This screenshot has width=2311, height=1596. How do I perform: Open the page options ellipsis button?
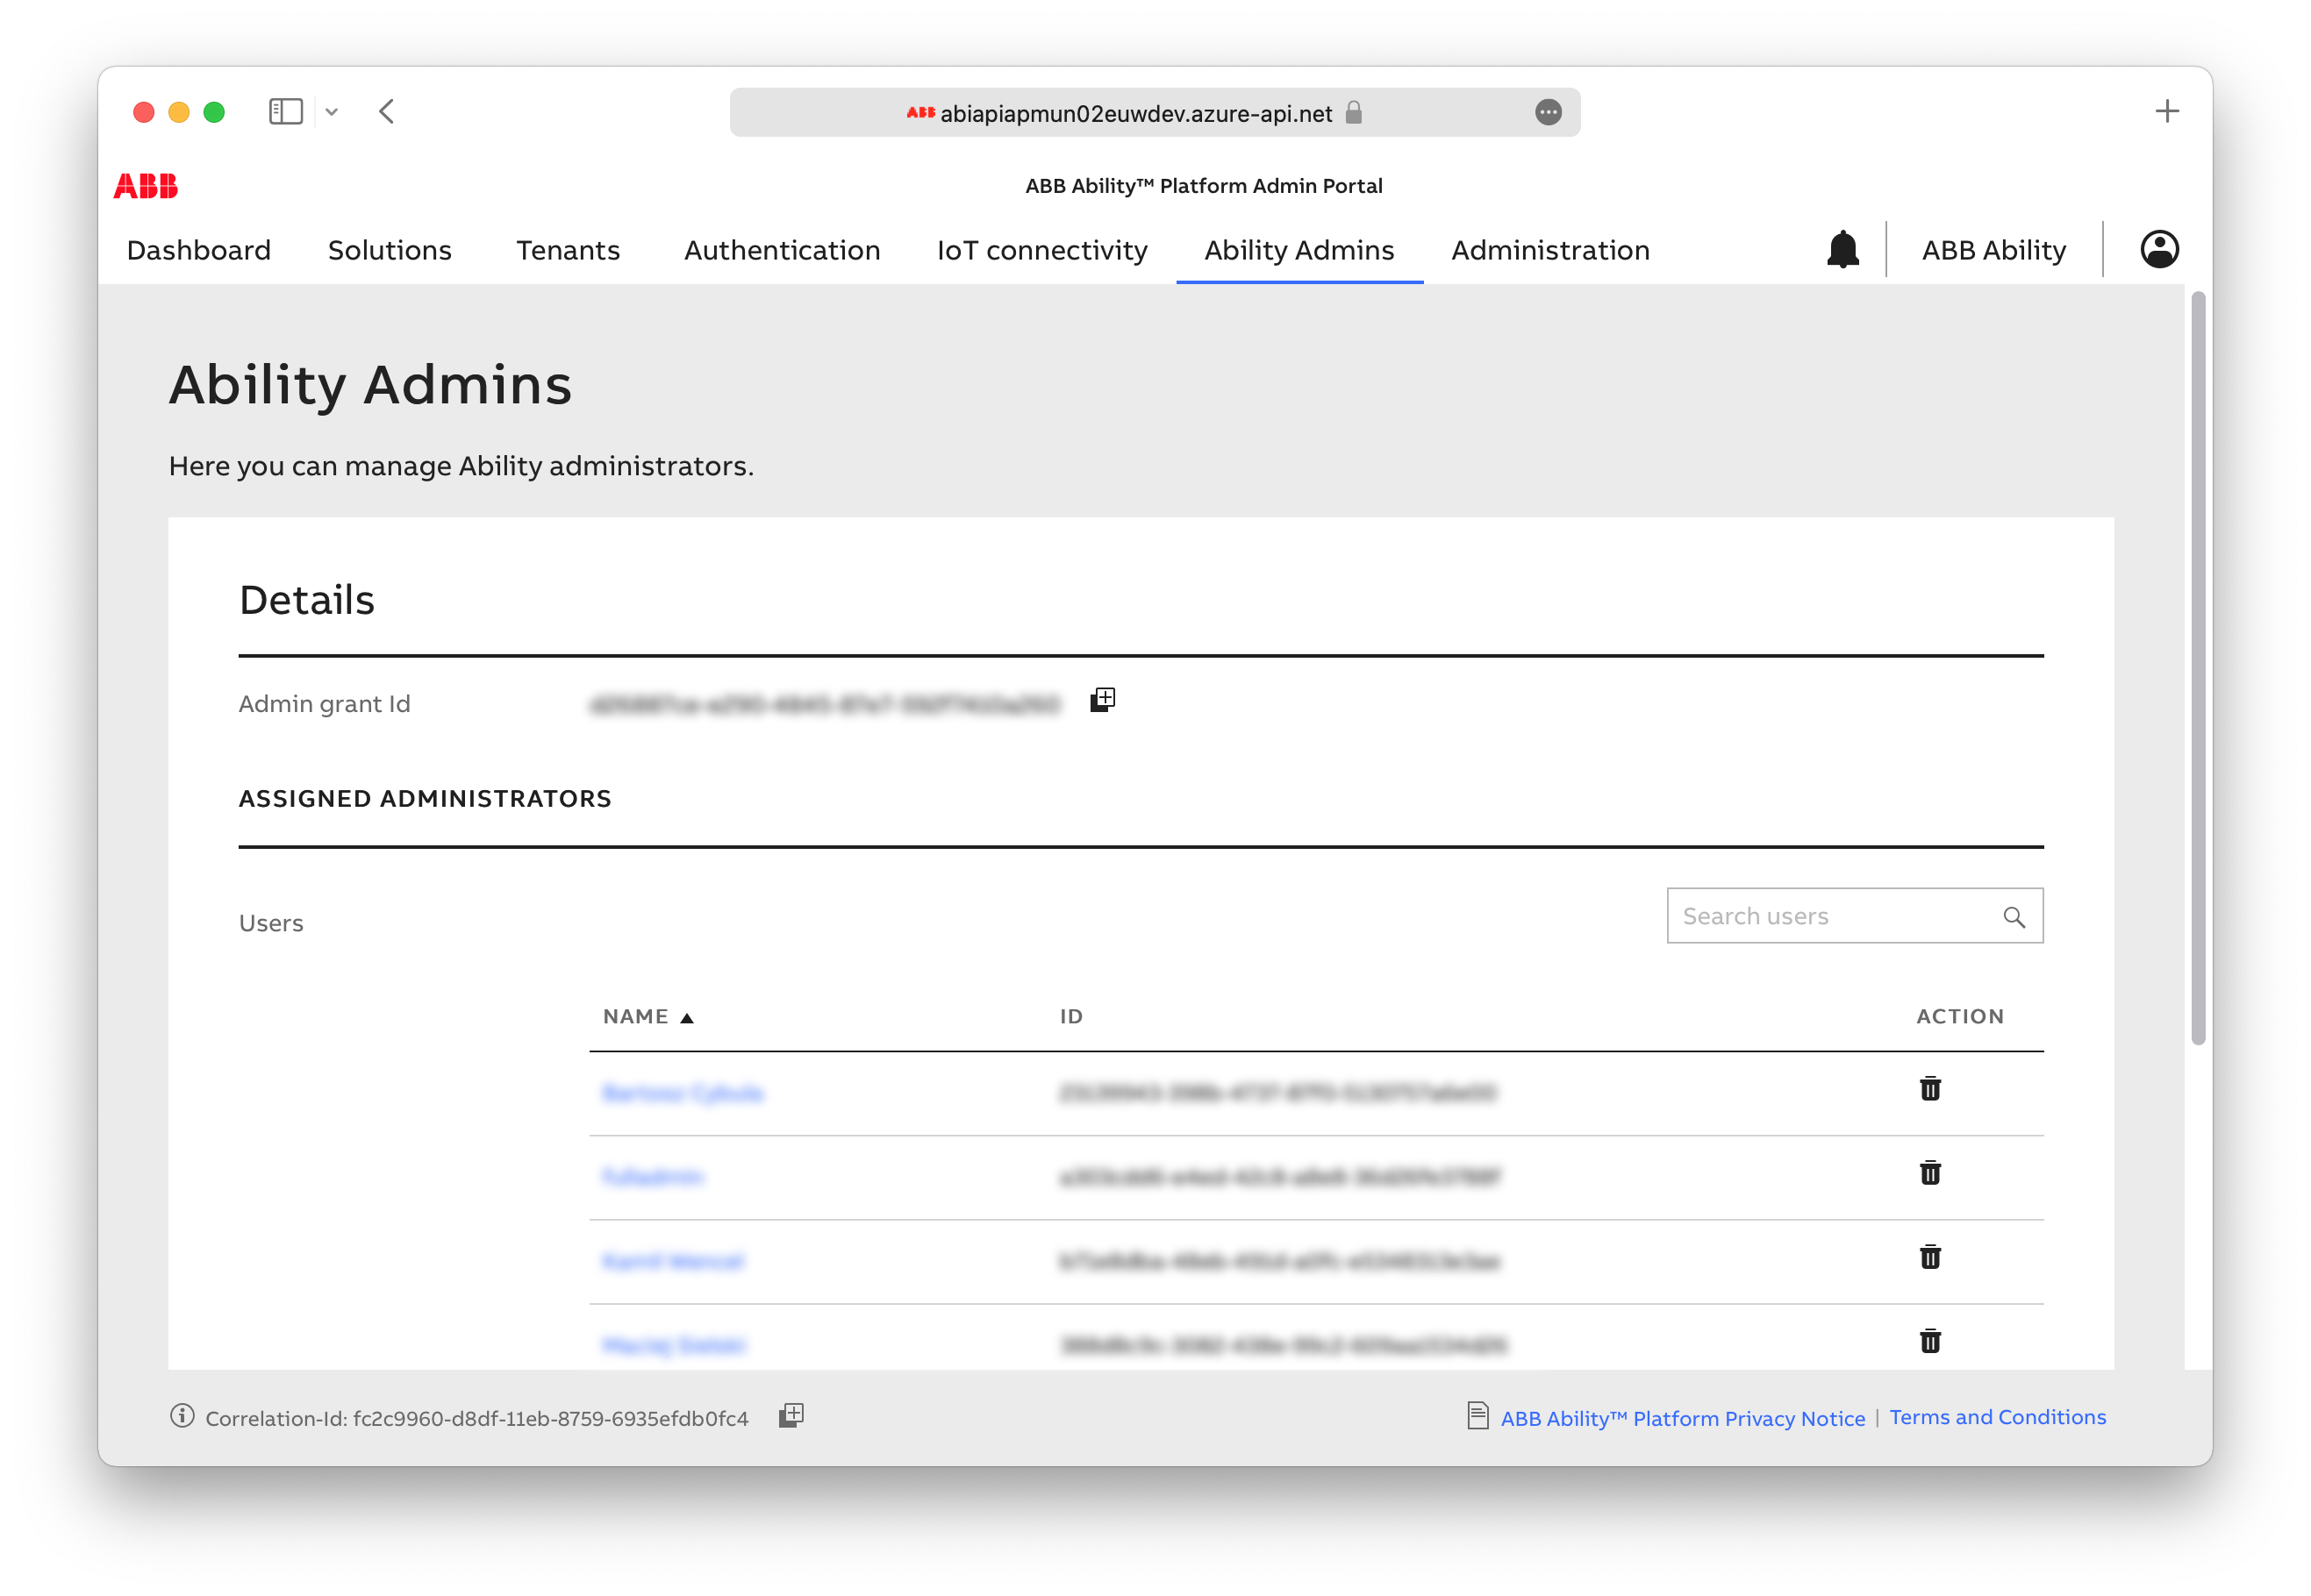1548,113
